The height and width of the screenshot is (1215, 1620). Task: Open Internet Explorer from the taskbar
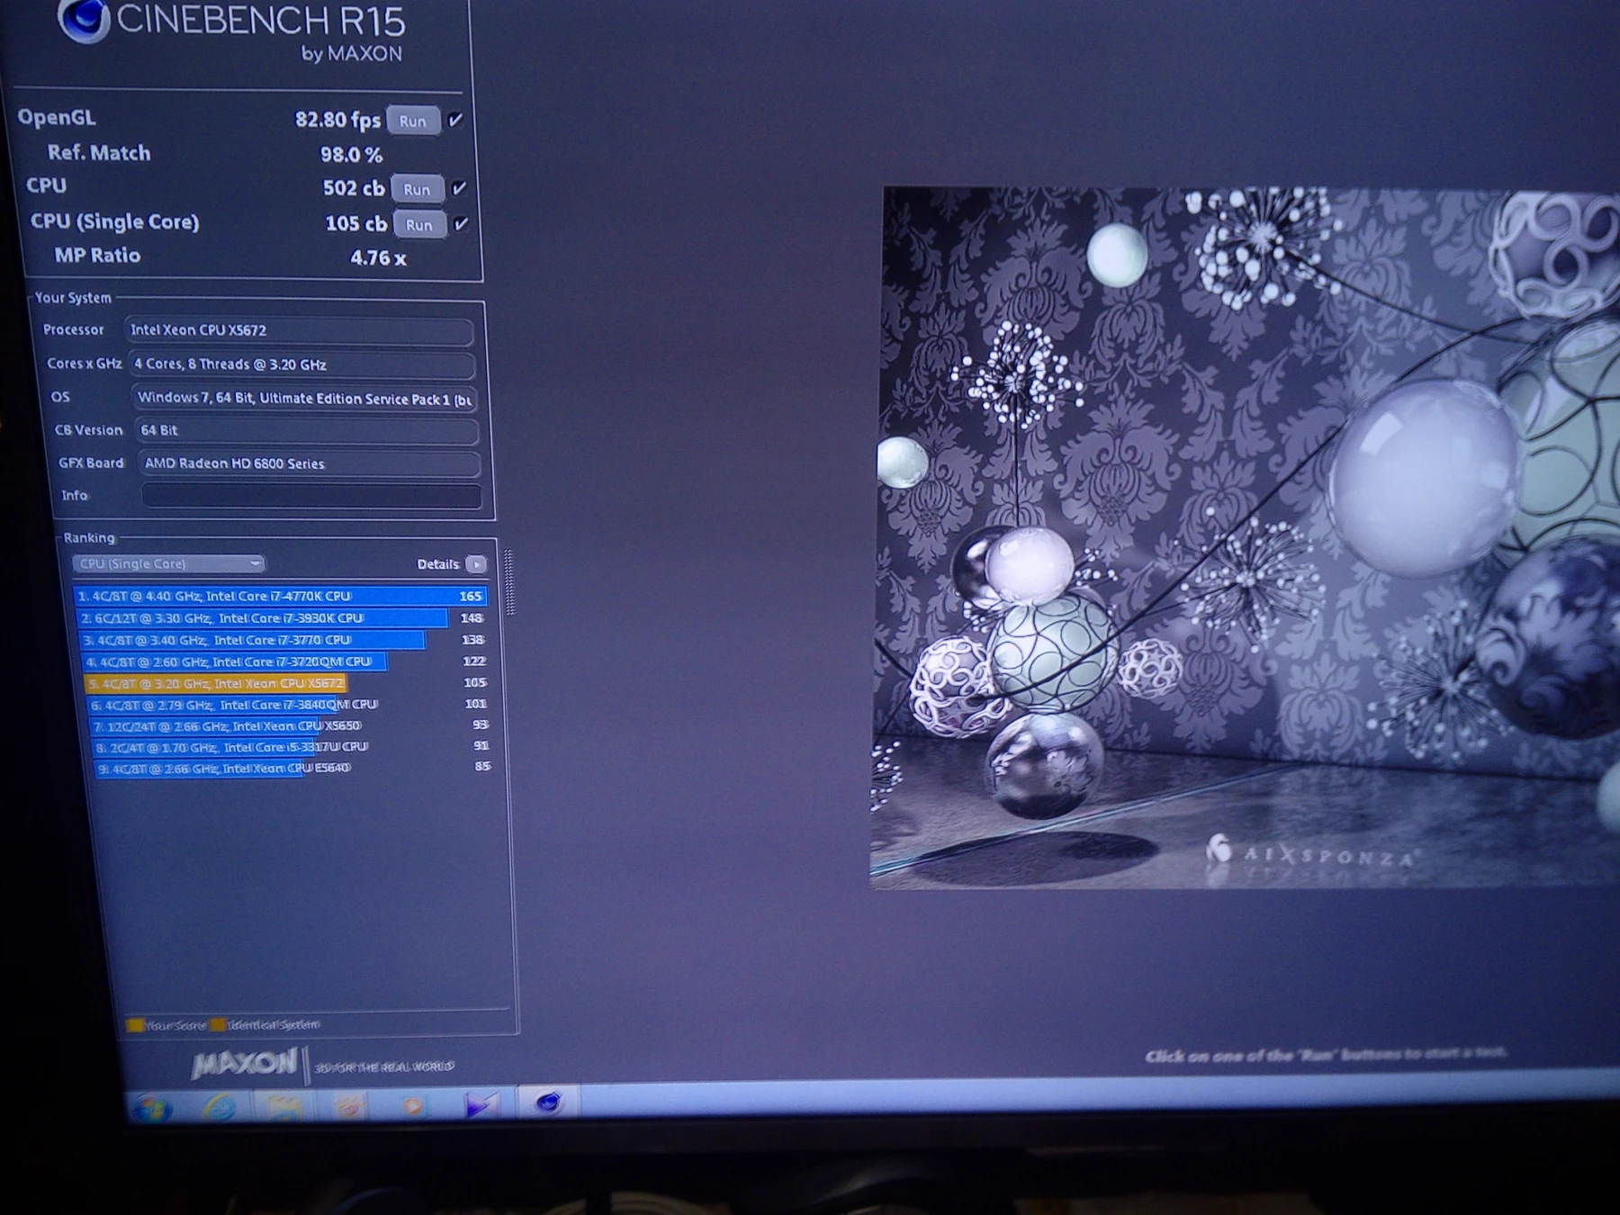pyautogui.click(x=219, y=1106)
